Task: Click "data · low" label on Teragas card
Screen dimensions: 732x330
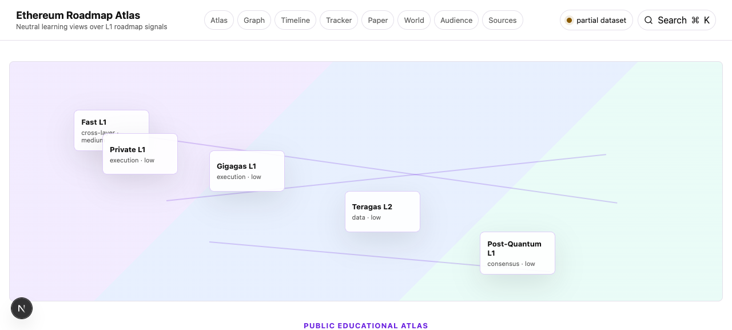Action: 367,217
